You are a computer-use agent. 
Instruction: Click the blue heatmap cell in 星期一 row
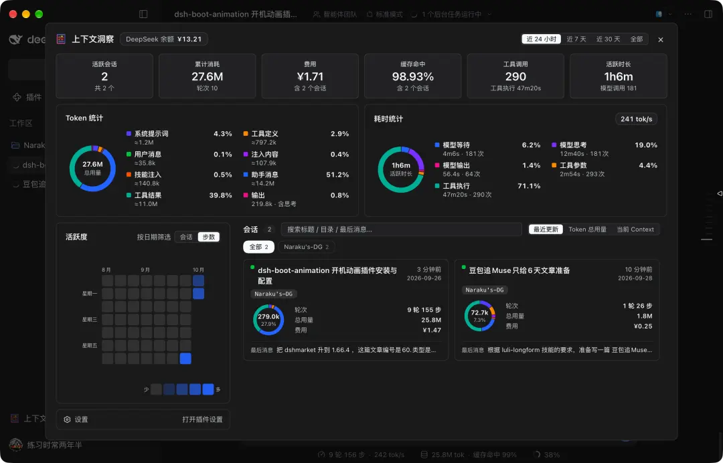[198, 294]
